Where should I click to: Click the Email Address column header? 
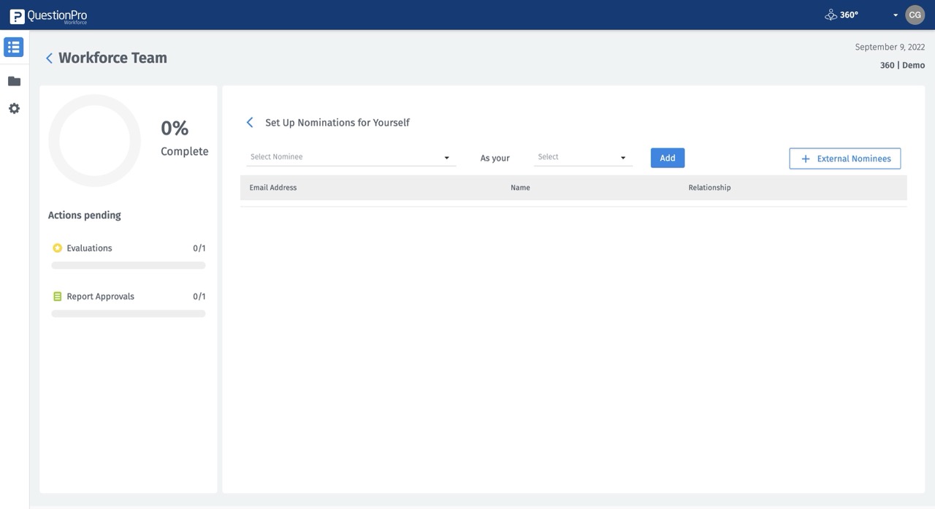[272, 187]
